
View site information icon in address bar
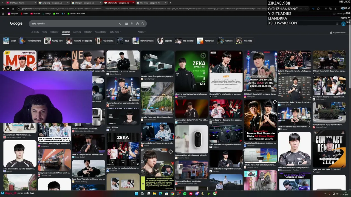19,8
